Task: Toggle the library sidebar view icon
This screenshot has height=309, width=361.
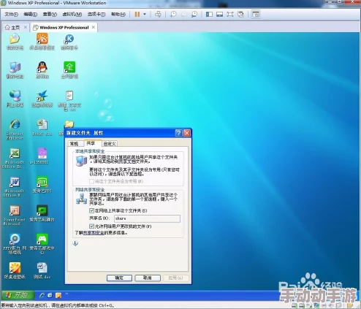Action: click(209, 15)
